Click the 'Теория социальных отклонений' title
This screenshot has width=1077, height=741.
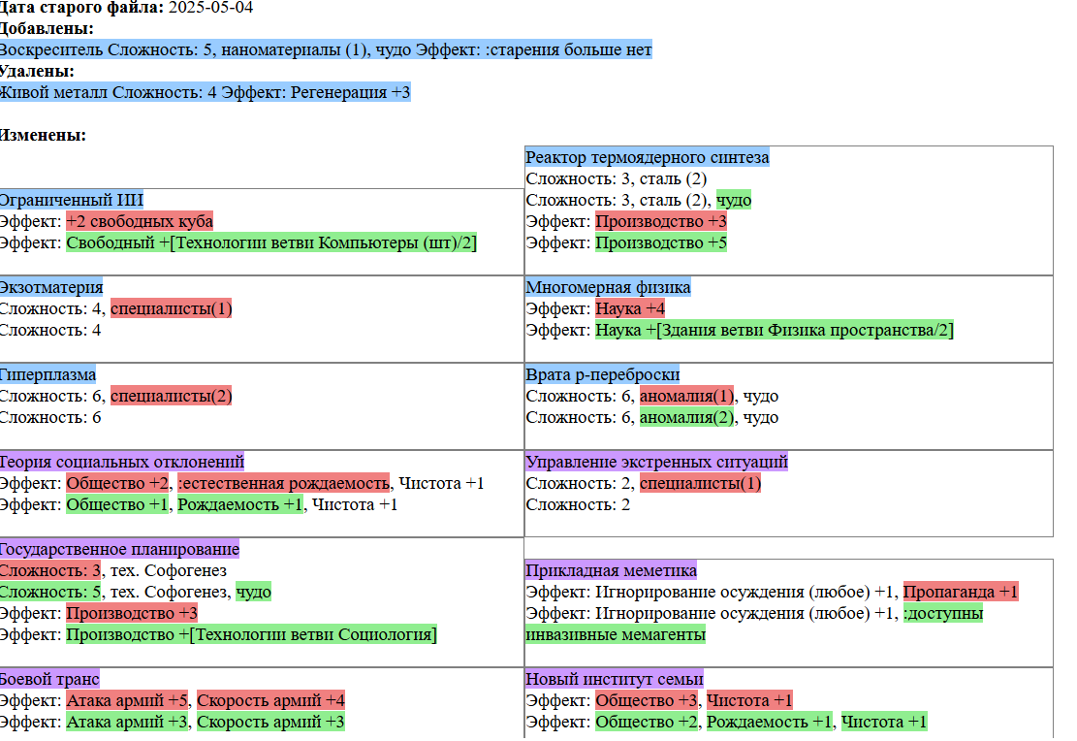point(121,462)
